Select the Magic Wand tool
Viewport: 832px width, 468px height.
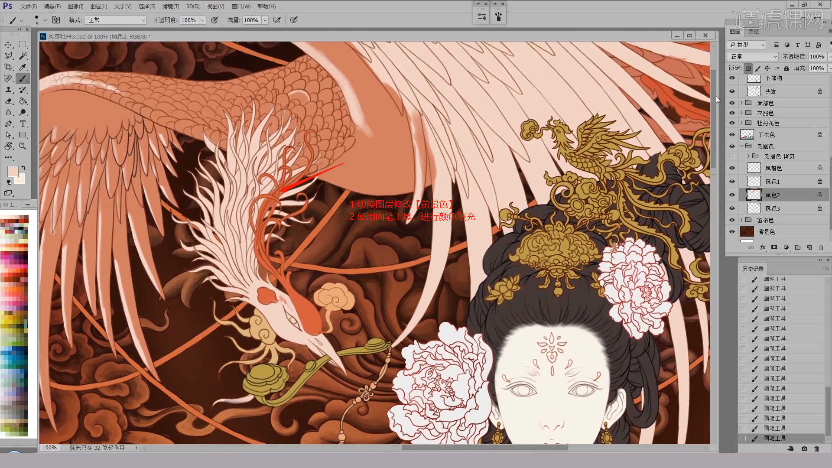coord(23,56)
